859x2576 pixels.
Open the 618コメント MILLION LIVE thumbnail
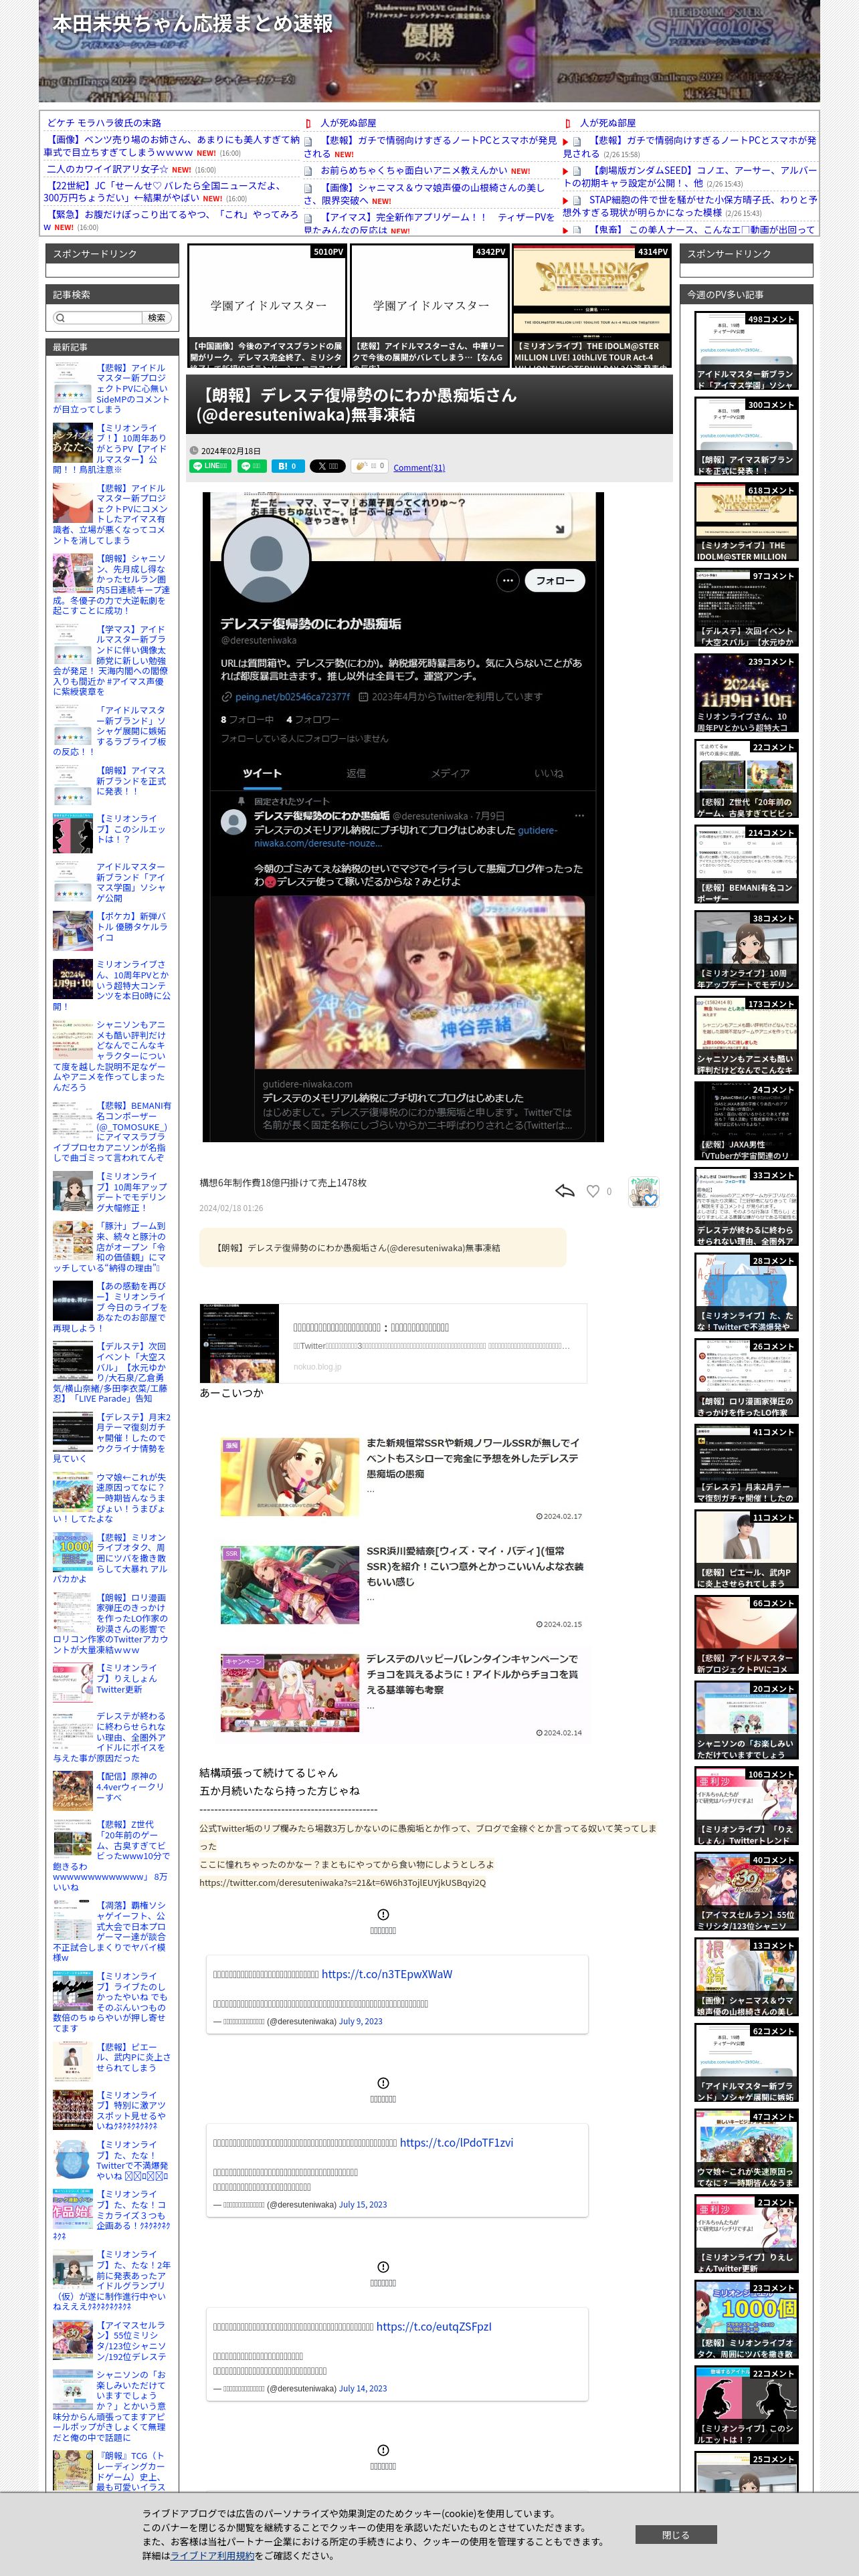[x=746, y=522]
